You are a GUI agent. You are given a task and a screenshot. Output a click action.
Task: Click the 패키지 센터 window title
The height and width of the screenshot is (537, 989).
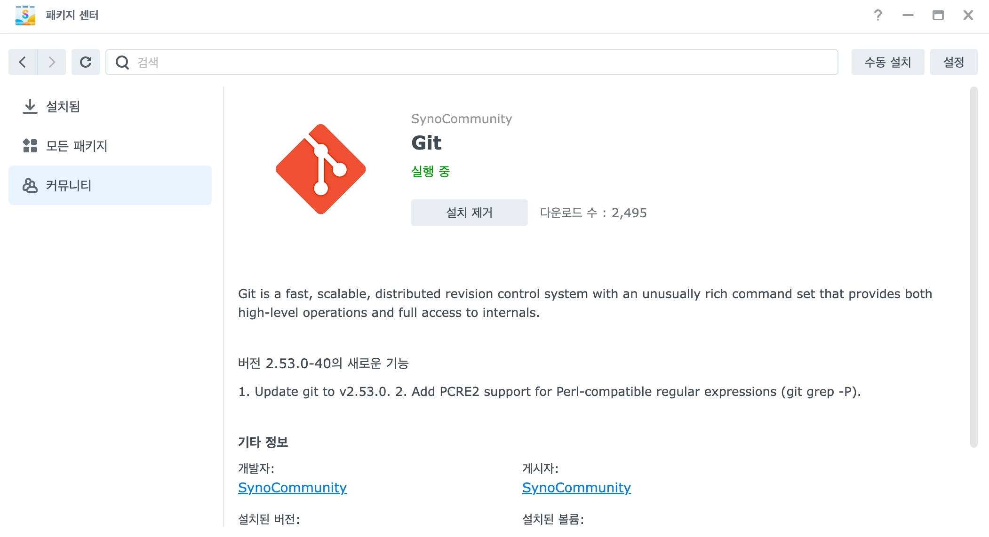click(72, 15)
